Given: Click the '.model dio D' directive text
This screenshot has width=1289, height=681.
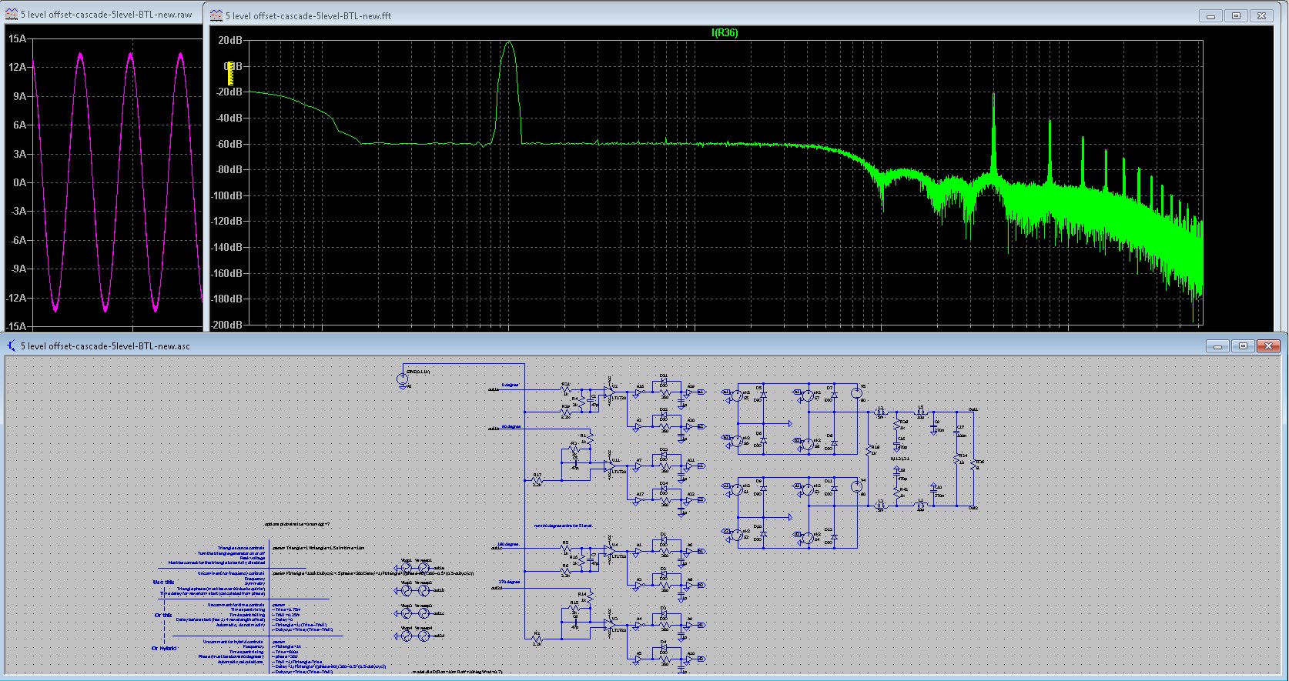Looking at the screenshot, I should pos(457,672).
